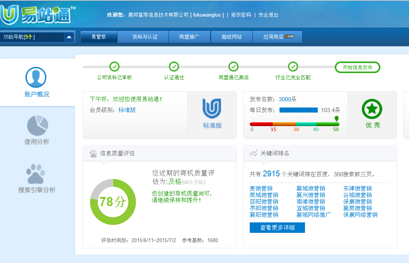Click paw icon beside 信息质量评估 heading

[x=93, y=154]
